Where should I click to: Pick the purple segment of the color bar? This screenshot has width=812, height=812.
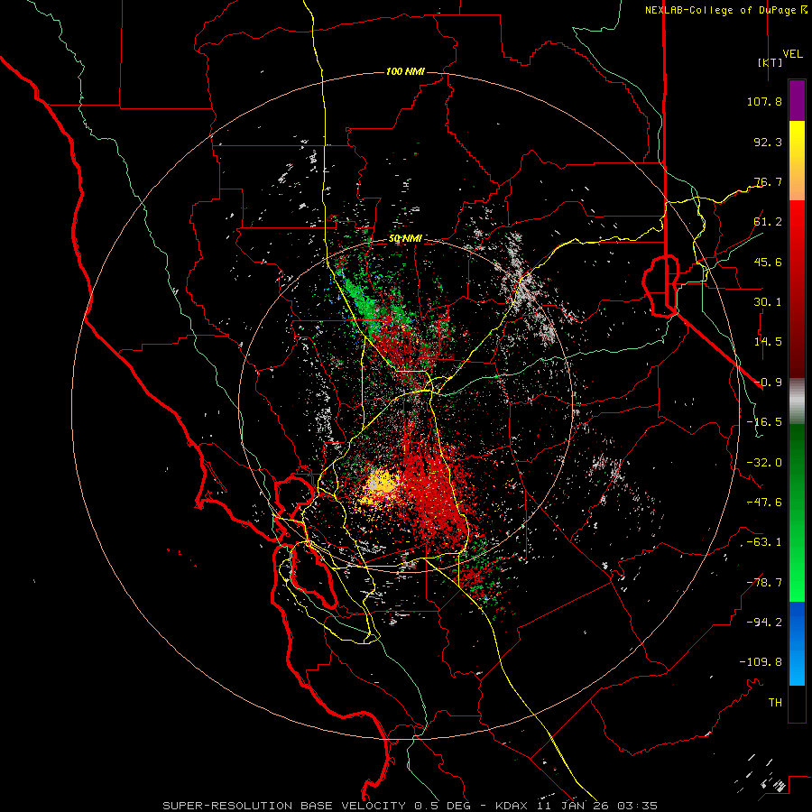797,100
